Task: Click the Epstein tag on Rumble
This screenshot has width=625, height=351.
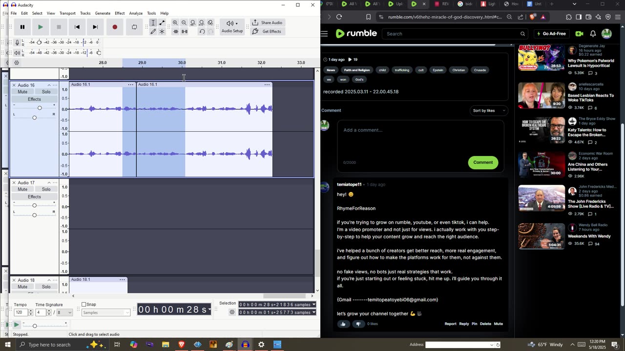Action: [x=438, y=70]
